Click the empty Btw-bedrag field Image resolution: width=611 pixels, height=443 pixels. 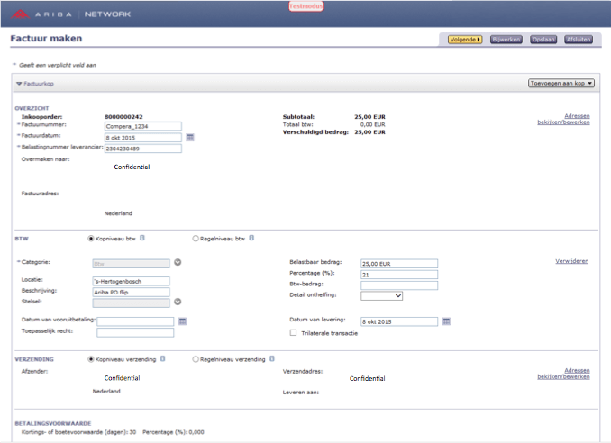pyautogui.click(x=399, y=285)
